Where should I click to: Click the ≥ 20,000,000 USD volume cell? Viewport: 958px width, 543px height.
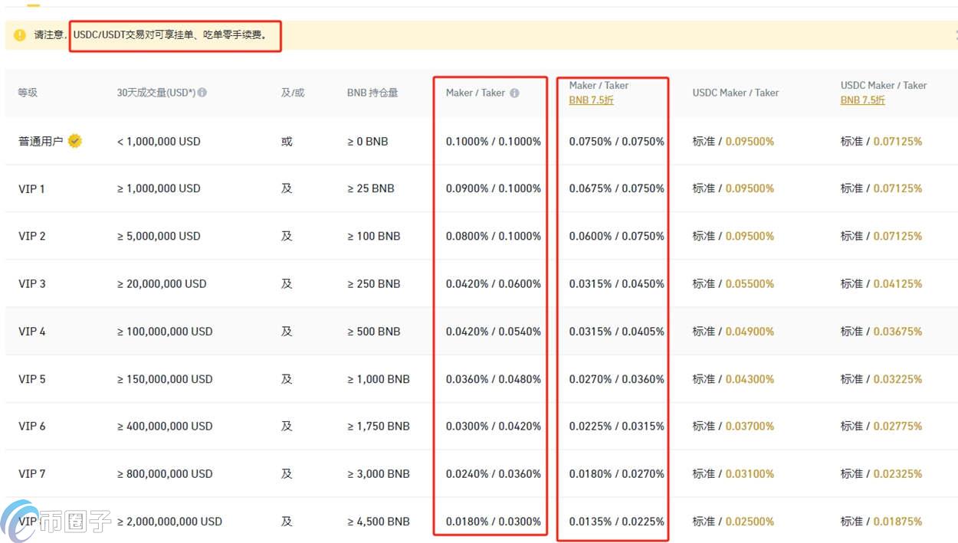click(162, 283)
